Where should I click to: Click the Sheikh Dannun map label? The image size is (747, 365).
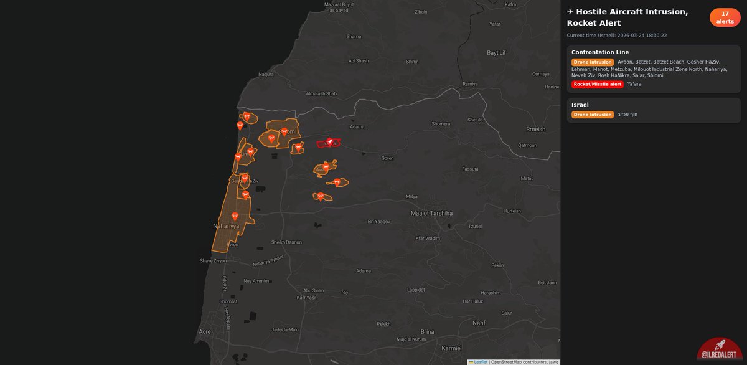coord(286,242)
